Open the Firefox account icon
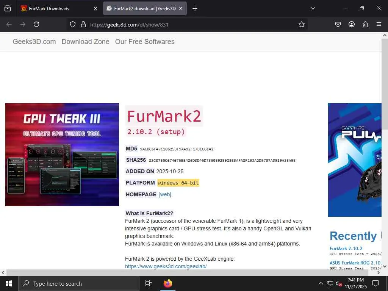Viewport: 388px width, 291px height. pyautogui.click(x=352, y=24)
